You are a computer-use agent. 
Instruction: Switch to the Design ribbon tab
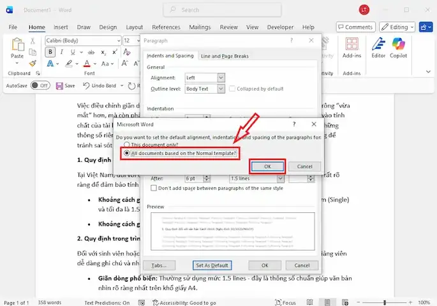coord(108,27)
